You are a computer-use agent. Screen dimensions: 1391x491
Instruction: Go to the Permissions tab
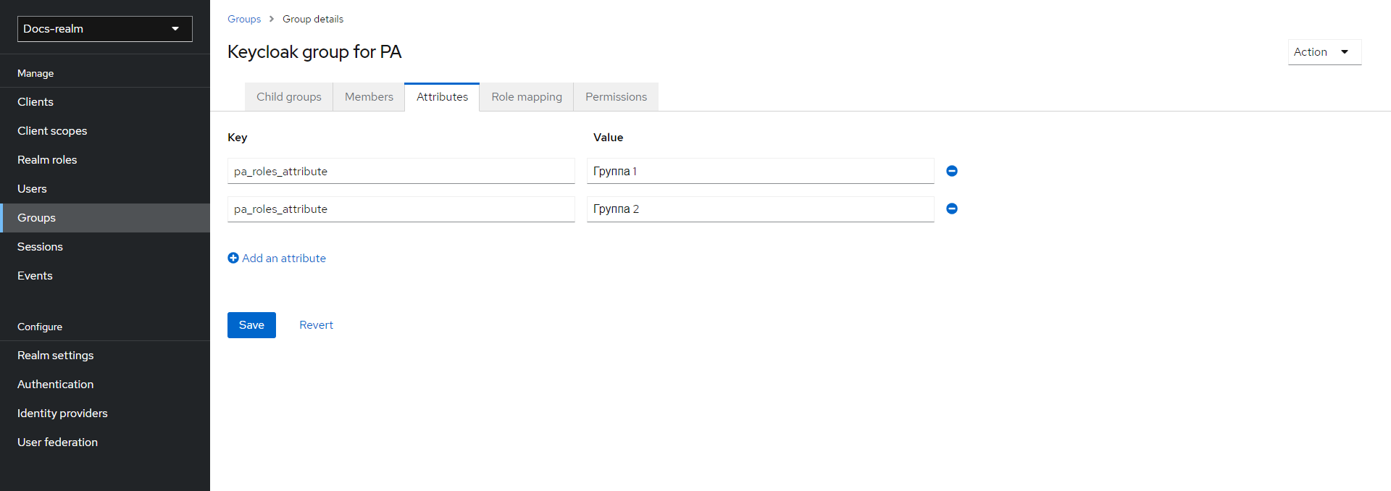pos(616,97)
